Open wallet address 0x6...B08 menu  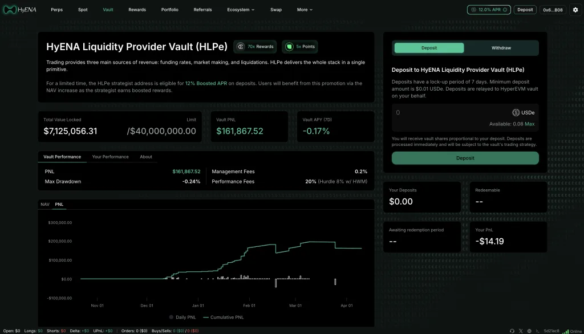pyautogui.click(x=553, y=10)
